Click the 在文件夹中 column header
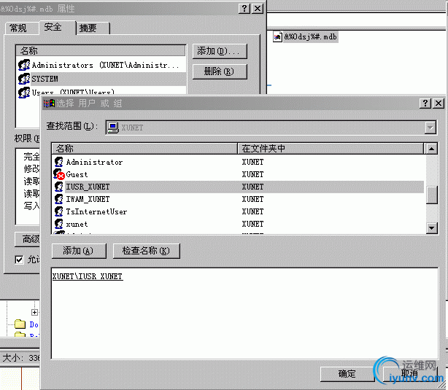 [331, 149]
